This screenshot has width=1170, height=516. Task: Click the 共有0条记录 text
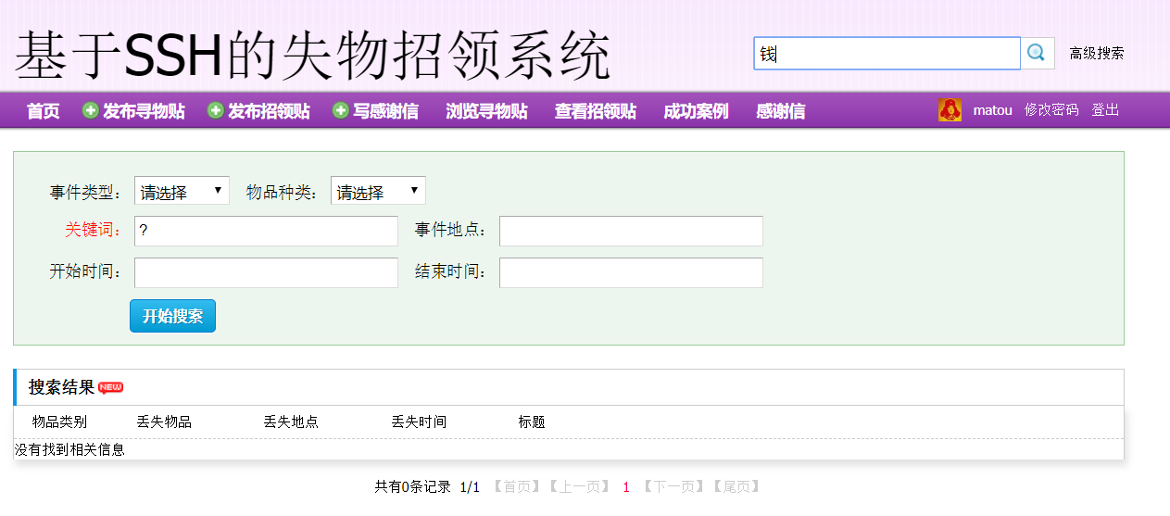click(412, 487)
